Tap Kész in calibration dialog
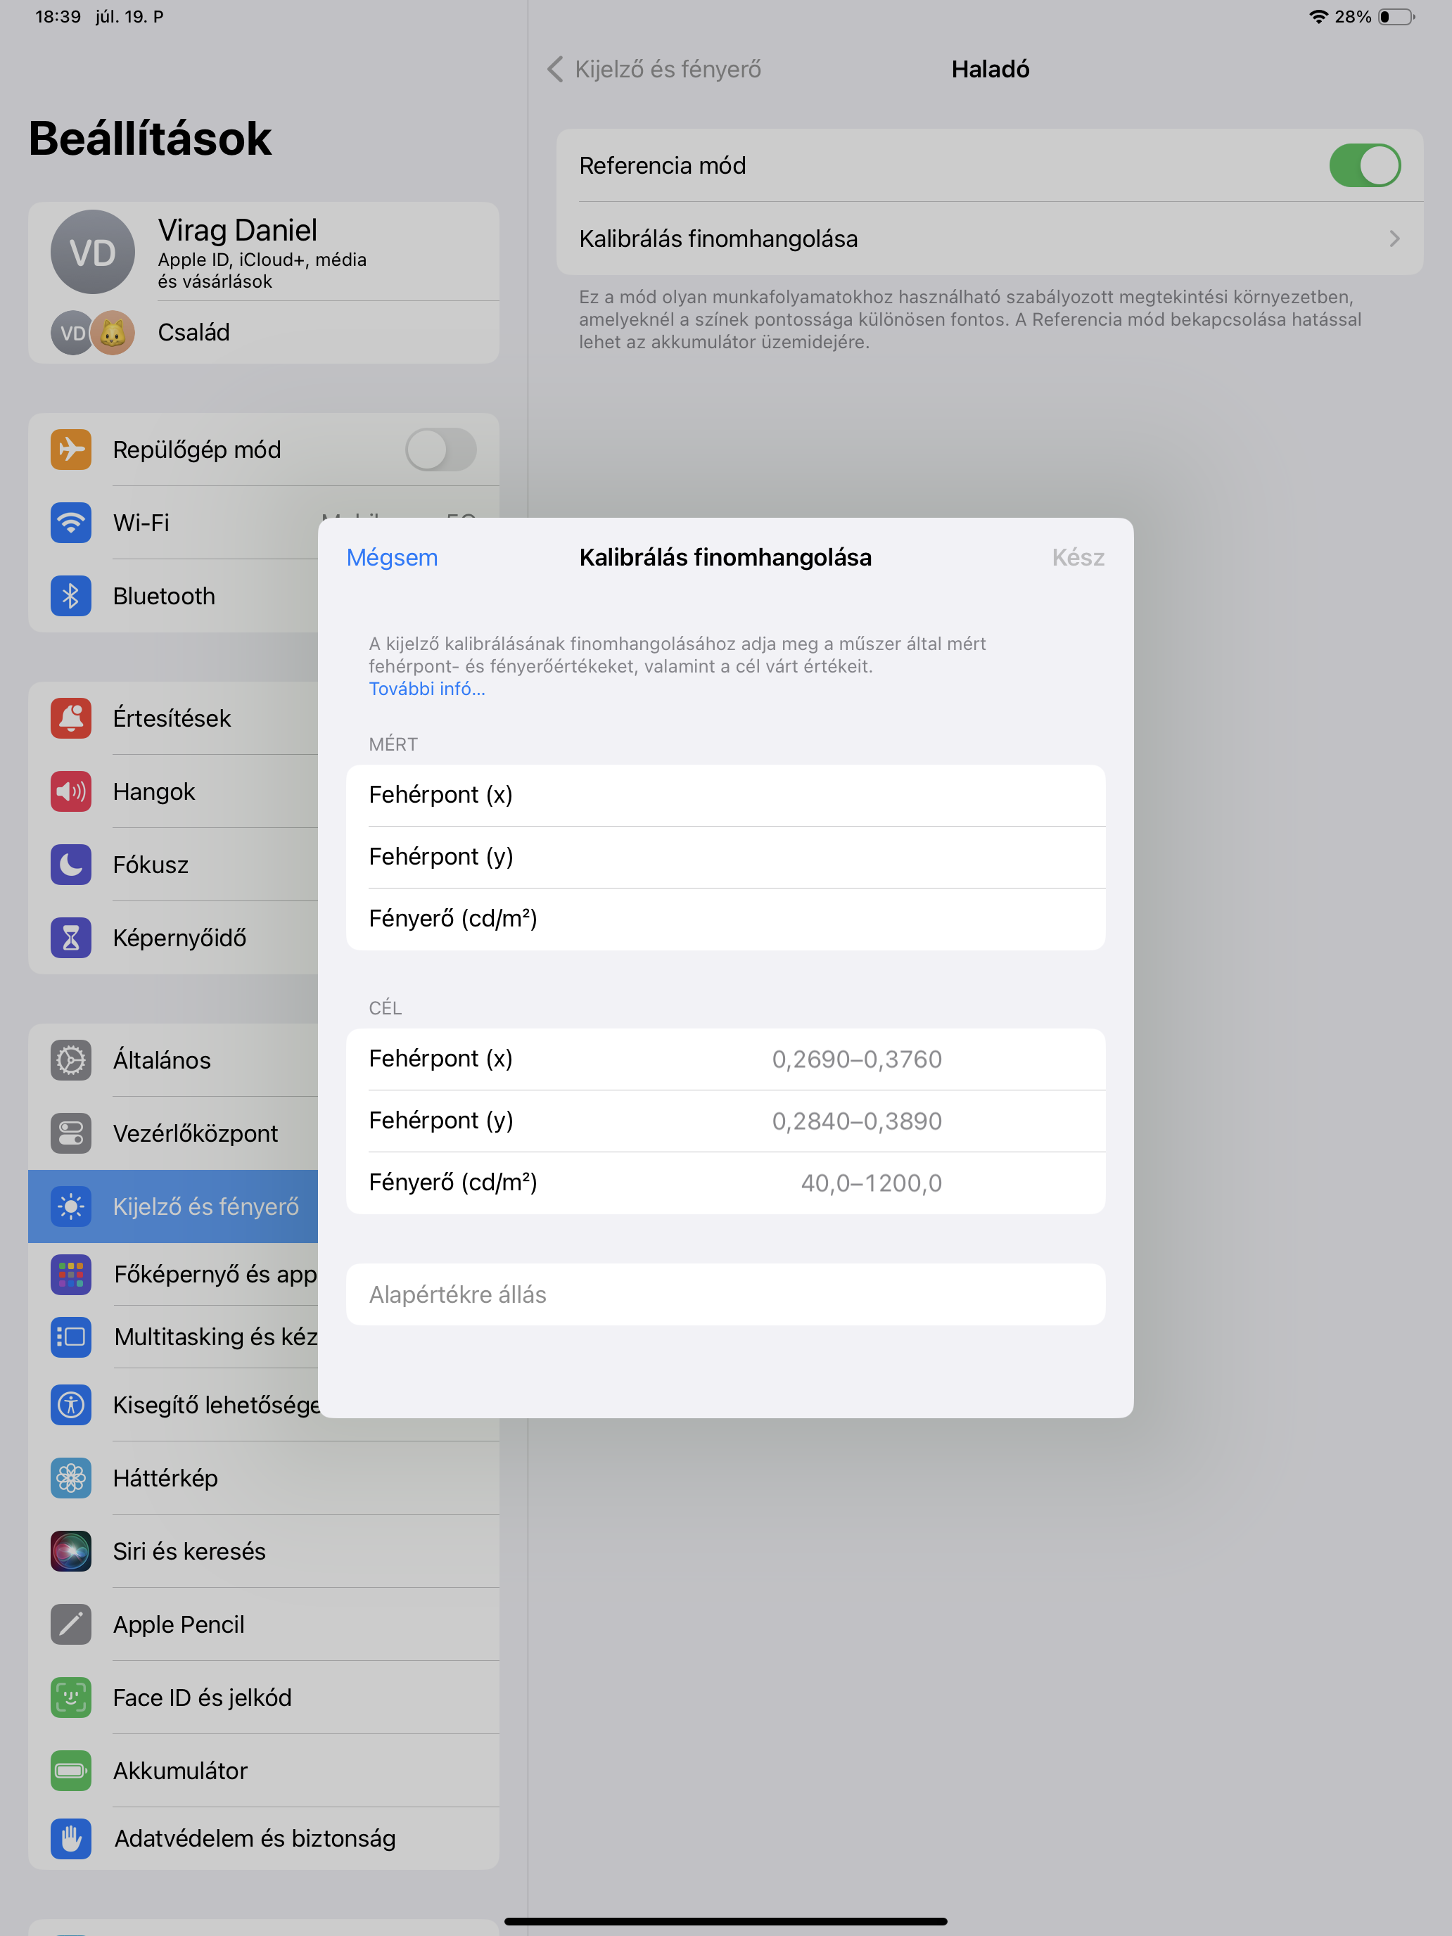Viewport: 1452px width, 1936px height. pyautogui.click(x=1078, y=558)
